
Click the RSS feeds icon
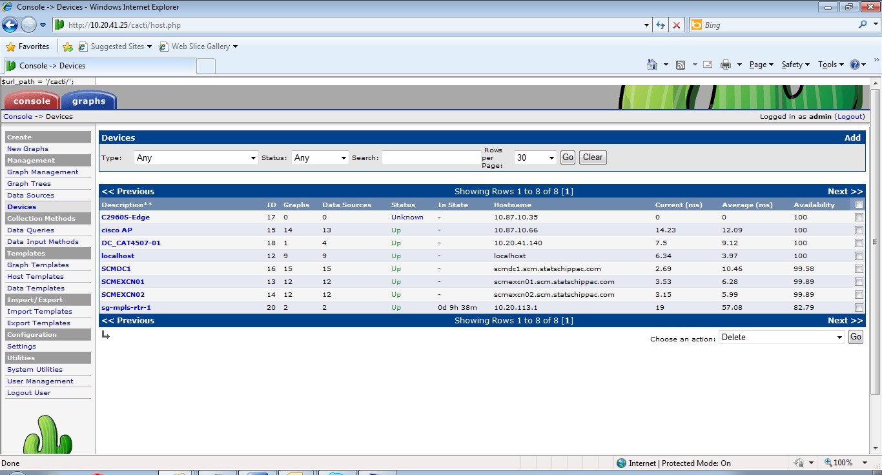[x=681, y=65]
